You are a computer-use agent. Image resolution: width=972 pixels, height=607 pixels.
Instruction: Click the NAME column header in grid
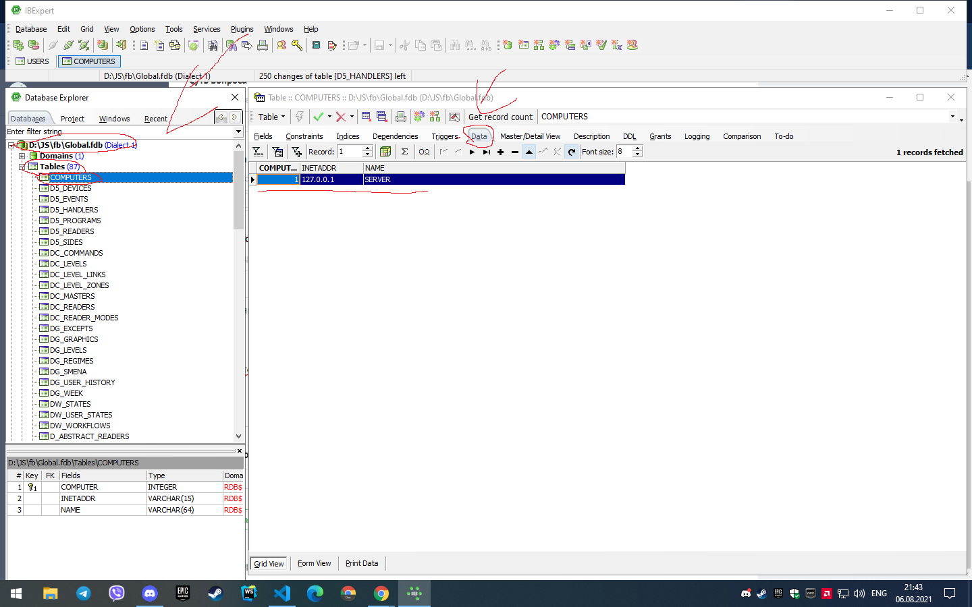coord(494,168)
